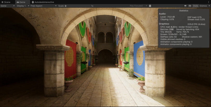This screenshot has width=211, height=107.
Task: Click the Statistics panel title
Action: tap(183, 11)
